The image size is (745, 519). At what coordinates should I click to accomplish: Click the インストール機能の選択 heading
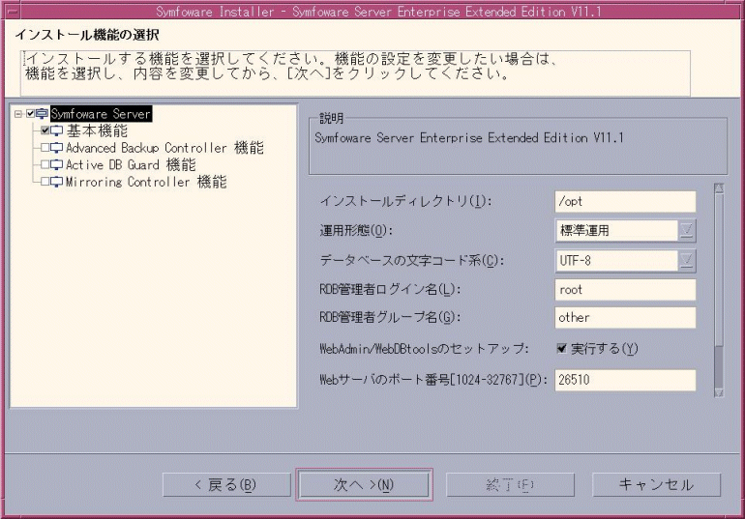[x=87, y=35]
